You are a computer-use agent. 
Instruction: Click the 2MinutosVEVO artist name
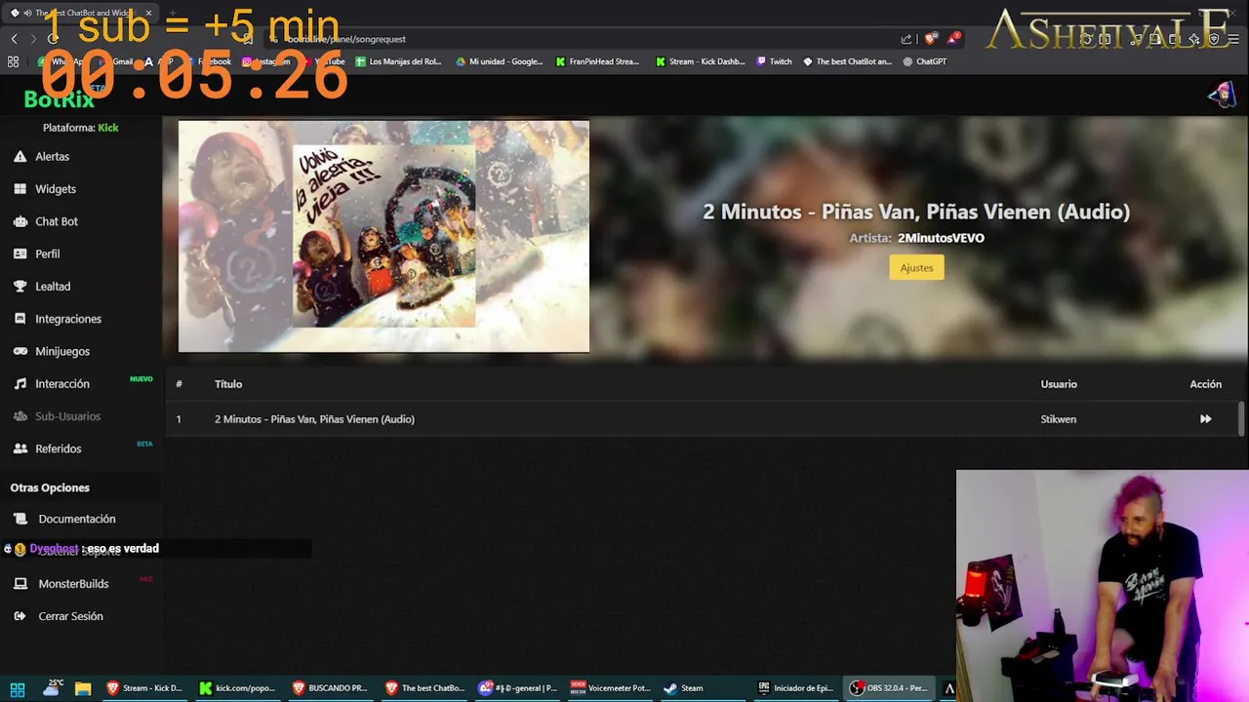[941, 238]
